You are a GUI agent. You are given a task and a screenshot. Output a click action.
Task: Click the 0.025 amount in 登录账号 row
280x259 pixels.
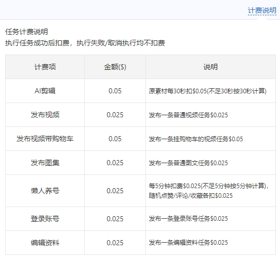(115, 219)
